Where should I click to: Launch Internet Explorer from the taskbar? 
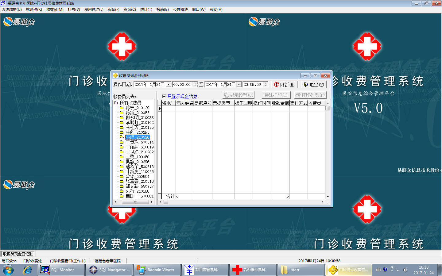click(x=28, y=270)
